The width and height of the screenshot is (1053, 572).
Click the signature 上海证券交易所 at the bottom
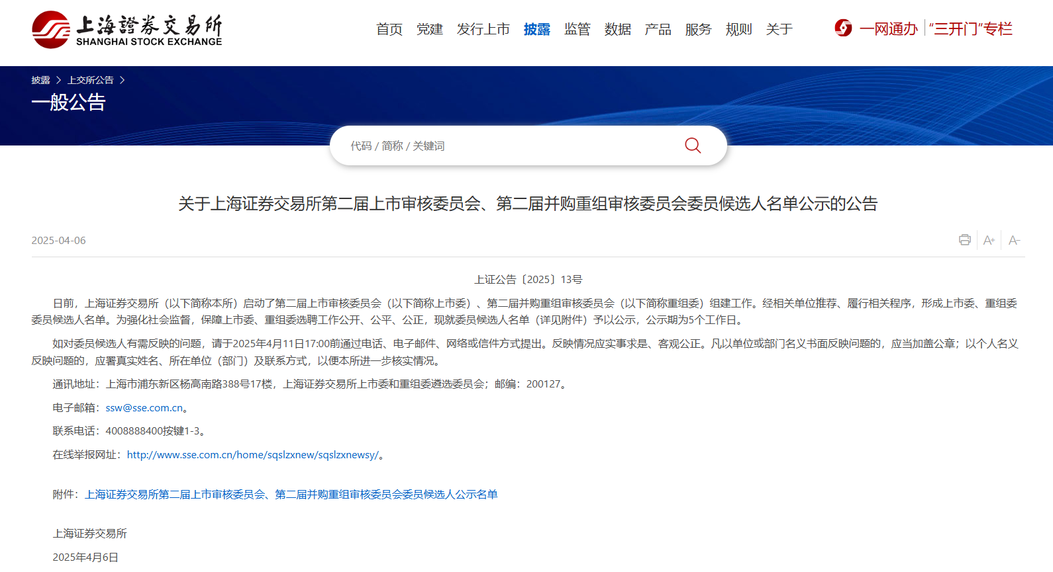point(89,534)
